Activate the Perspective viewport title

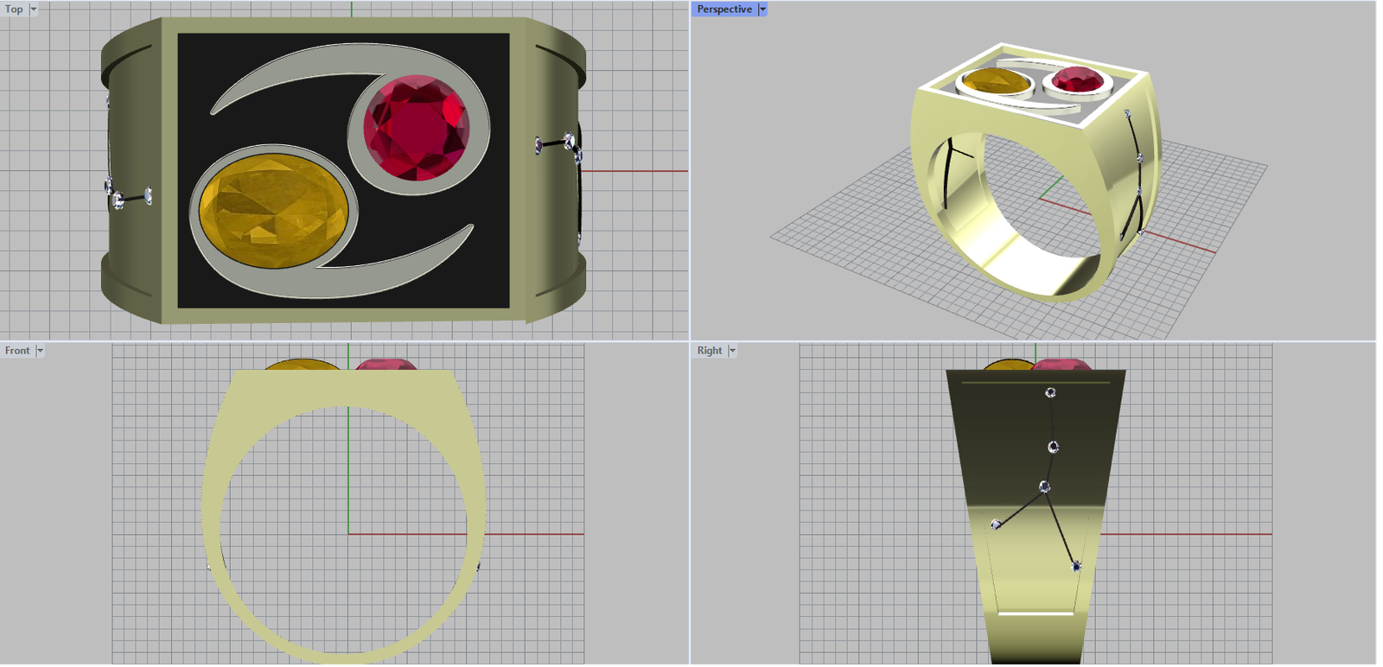[724, 10]
